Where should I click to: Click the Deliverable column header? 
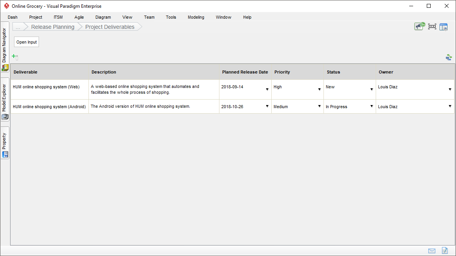[49, 72]
